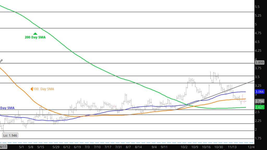The image size is (267, 150).
Task: Click the green triangle above 200 Day SMA
Action: [35, 34]
